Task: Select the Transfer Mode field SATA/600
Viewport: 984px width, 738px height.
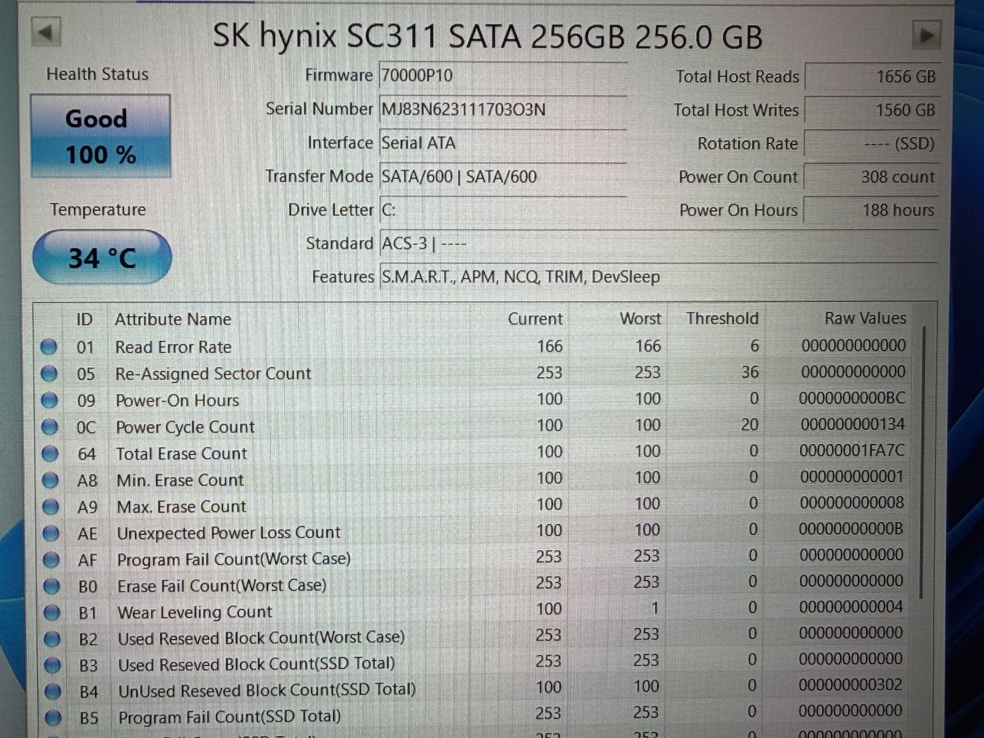Action: [x=503, y=177]
